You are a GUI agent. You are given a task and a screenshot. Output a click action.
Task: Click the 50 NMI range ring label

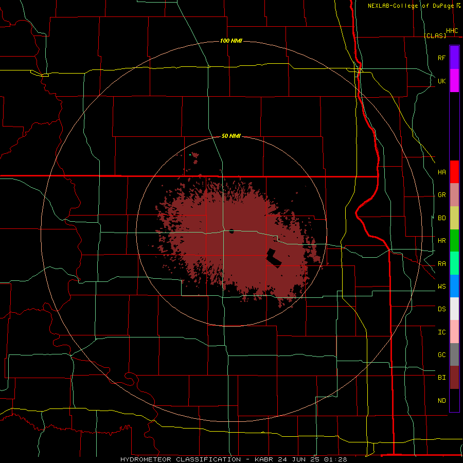pos(231,136)
